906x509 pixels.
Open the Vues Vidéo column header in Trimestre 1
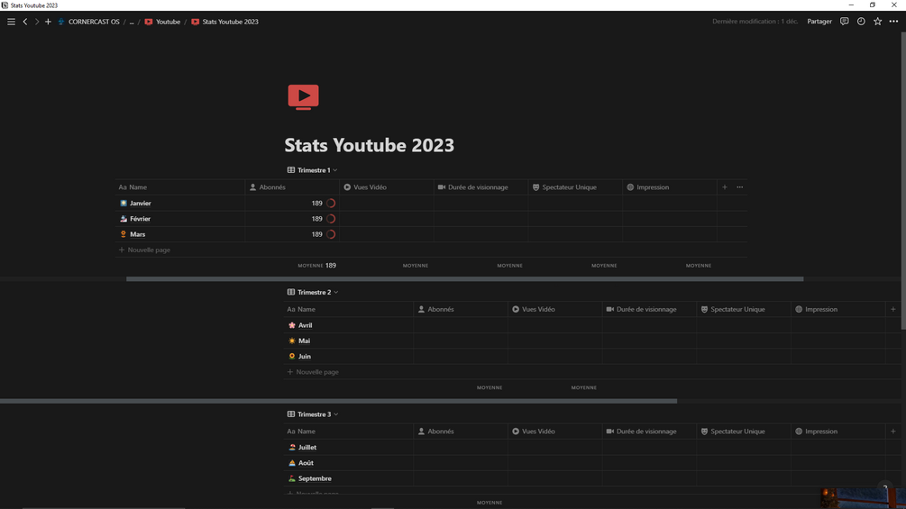387,187
